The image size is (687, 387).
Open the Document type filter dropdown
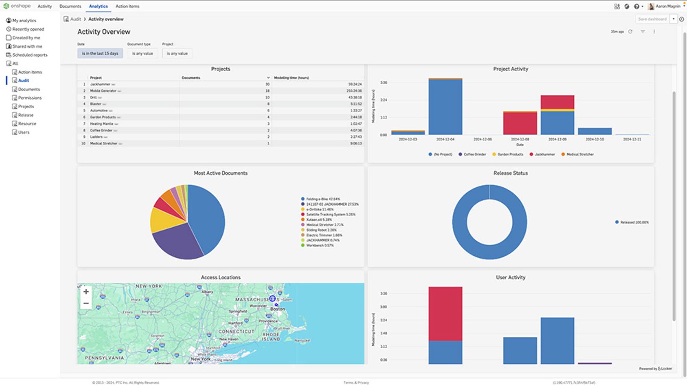click(142, 53)
